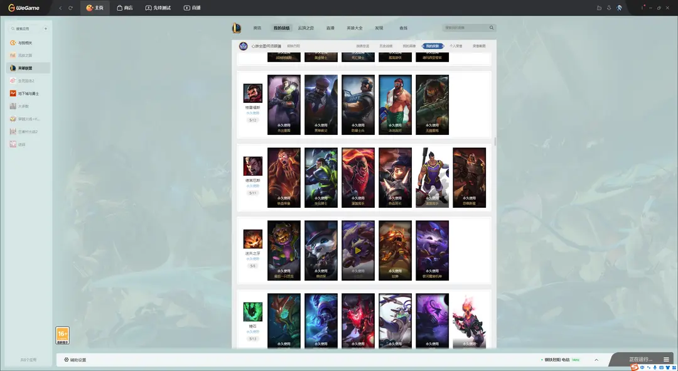Open the Dunkmaster Darius white-background skin
The height and width of the screenshot is (371, 678).
(x=433, y=178)
